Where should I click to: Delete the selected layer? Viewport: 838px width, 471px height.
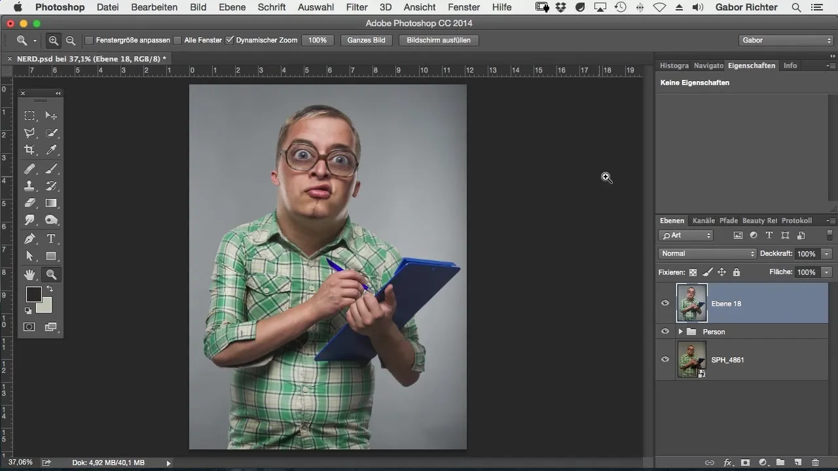pyautogui.click(x=815, y=462)
